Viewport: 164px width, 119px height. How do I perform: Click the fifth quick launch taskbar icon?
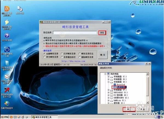tap(27, 117)
